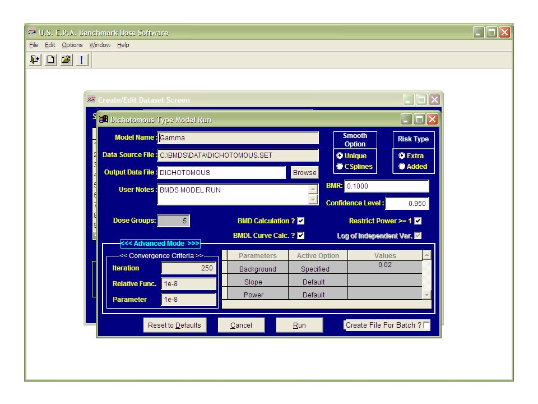Minimize the Create/Edit Dataset Screen window
The height and width of the screenshot is (404, 538).
coord(409,100)
